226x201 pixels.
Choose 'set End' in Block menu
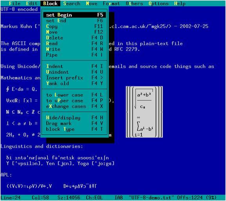coord(74,21)
